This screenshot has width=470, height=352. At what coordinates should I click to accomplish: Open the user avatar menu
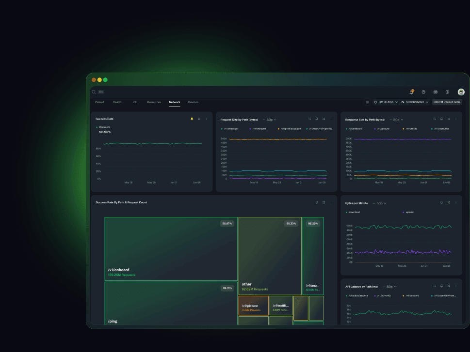click(461, 92)
